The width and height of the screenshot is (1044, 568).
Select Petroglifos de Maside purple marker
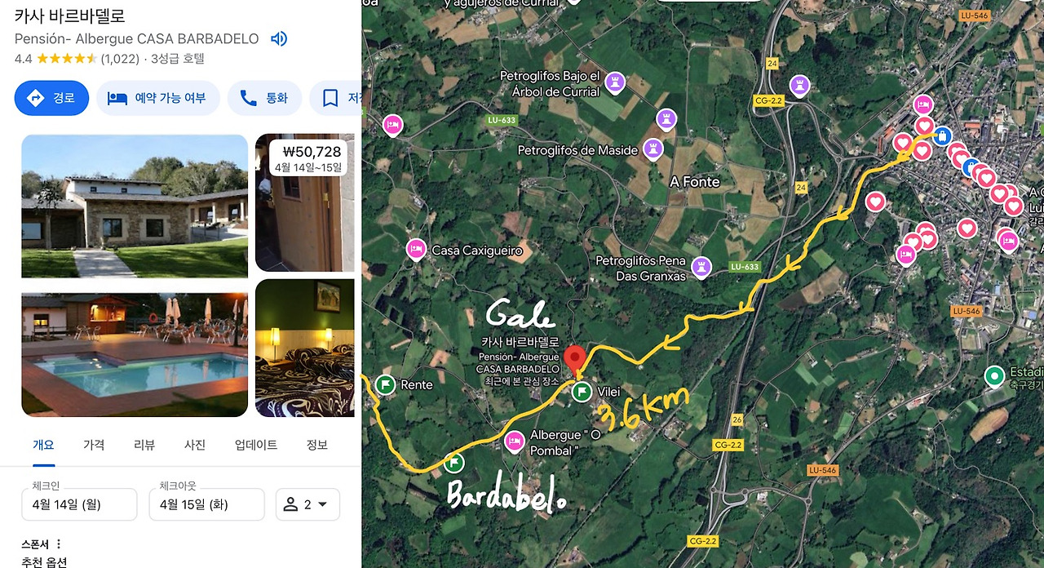click(x=652, y=149)
